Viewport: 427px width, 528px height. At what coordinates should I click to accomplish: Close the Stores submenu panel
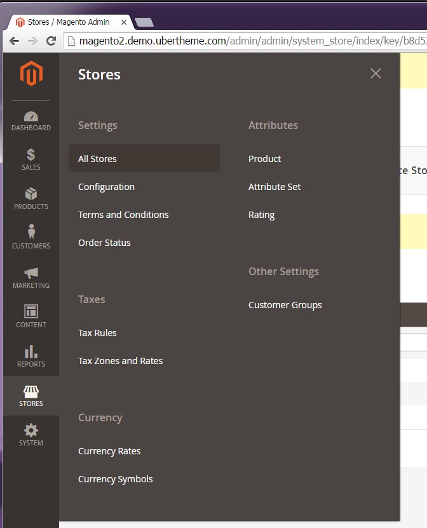pyautogui.click(x=376, y=74)
